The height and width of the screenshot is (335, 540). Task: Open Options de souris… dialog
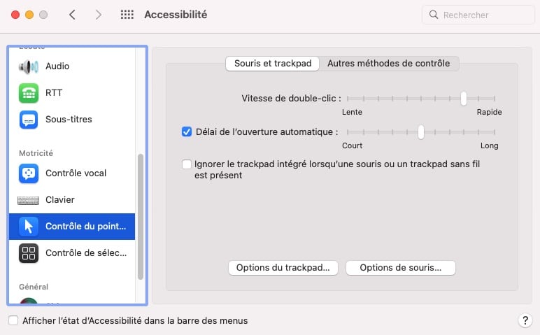pyautogui.click(x=401, y=268)
